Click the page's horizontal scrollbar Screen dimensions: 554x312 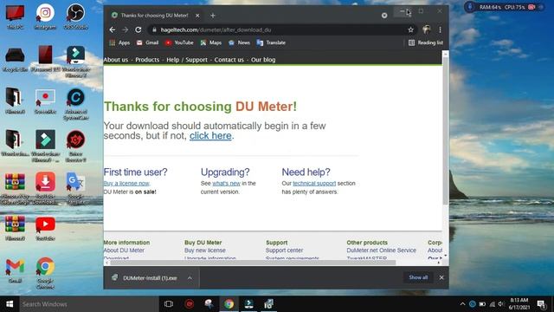pos(253,263)
